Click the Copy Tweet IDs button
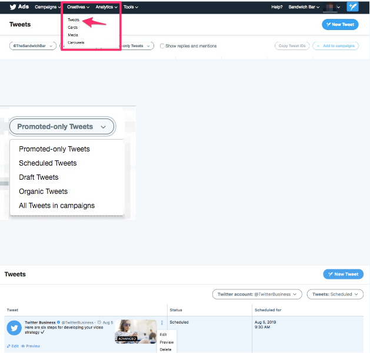The image size is (370, 353). click(292, 46)
